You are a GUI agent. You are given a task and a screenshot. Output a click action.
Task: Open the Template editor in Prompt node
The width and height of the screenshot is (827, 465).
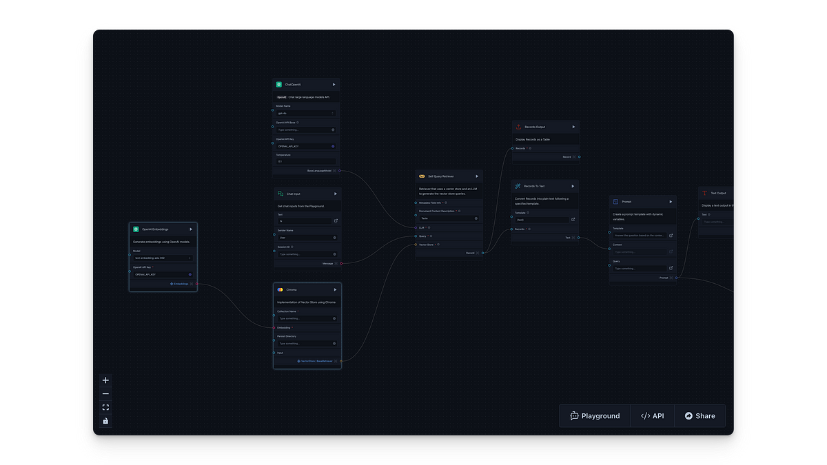point(671,236)
